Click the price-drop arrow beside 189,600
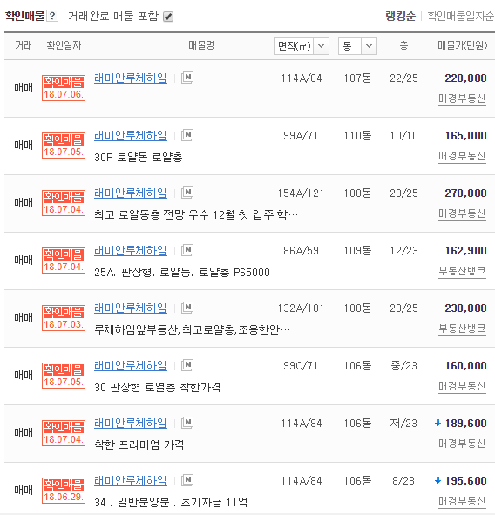This screenshot has width=495, height=515. [x=437, y=423]
